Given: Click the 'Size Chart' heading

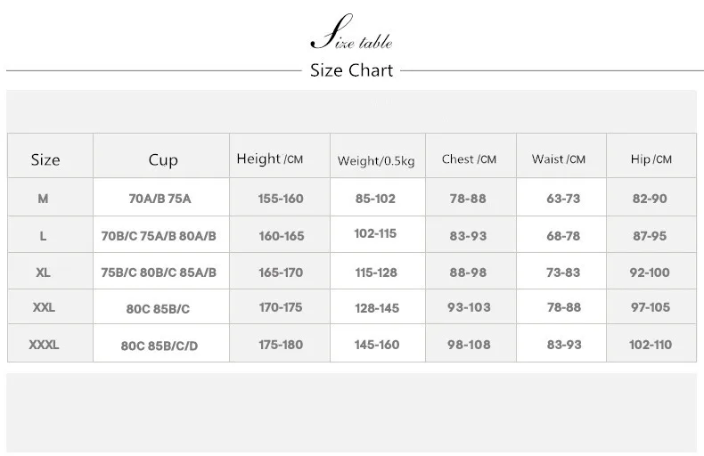Looking at the screenshot, I should pyautogui.click(x=351, y=70).
